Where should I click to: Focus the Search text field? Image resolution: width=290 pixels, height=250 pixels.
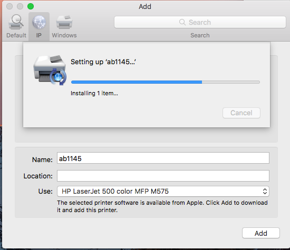(200, 22)
